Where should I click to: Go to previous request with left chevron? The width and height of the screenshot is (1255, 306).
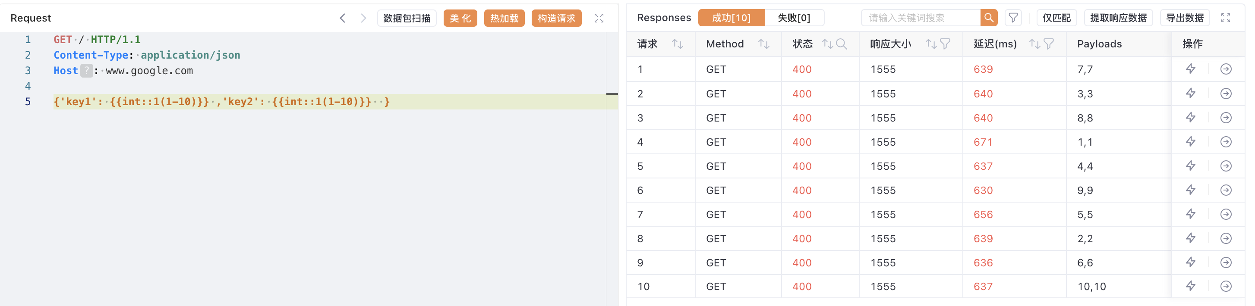click(x=343, y=18)
